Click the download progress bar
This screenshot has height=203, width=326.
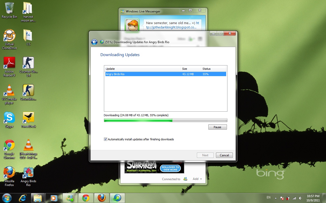pos(166,120)
